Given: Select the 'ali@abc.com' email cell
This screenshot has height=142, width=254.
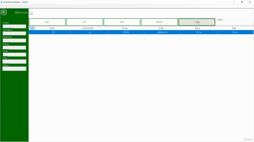Looking at the screenshot, I should pyautogui.click(x=162, y=32).
